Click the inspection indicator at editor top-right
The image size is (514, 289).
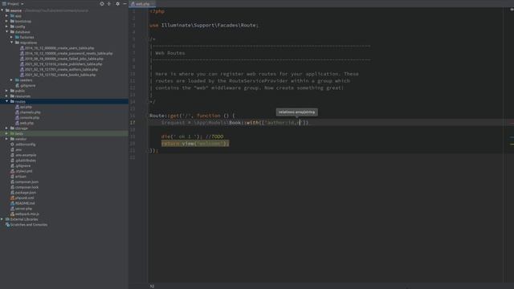[x=512, y=10]
